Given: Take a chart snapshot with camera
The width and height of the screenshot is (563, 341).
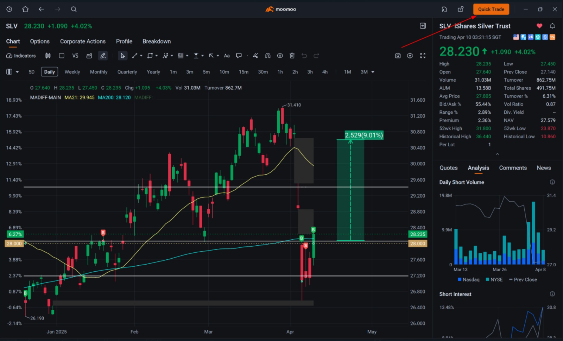Looking at the screenshot, I should click(x=398, y=56).
